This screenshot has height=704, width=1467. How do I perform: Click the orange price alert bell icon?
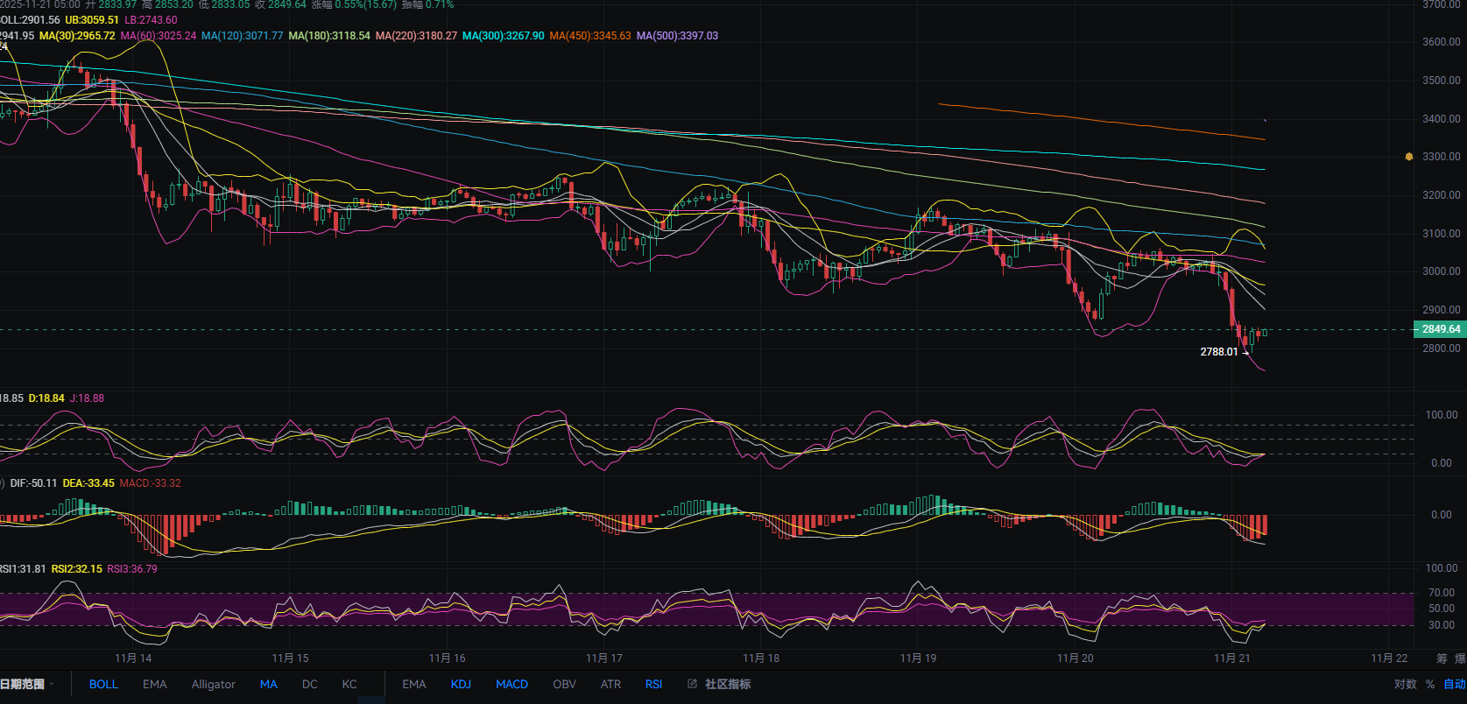(x=1409, y=157)
